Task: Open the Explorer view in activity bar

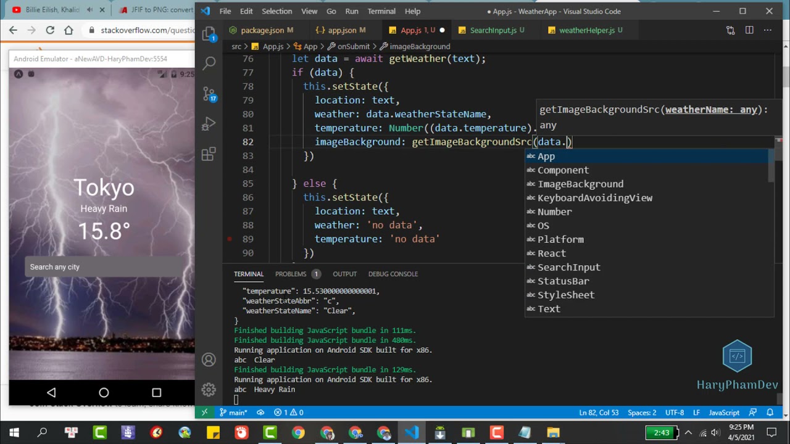Action: [x=209, y=33]
